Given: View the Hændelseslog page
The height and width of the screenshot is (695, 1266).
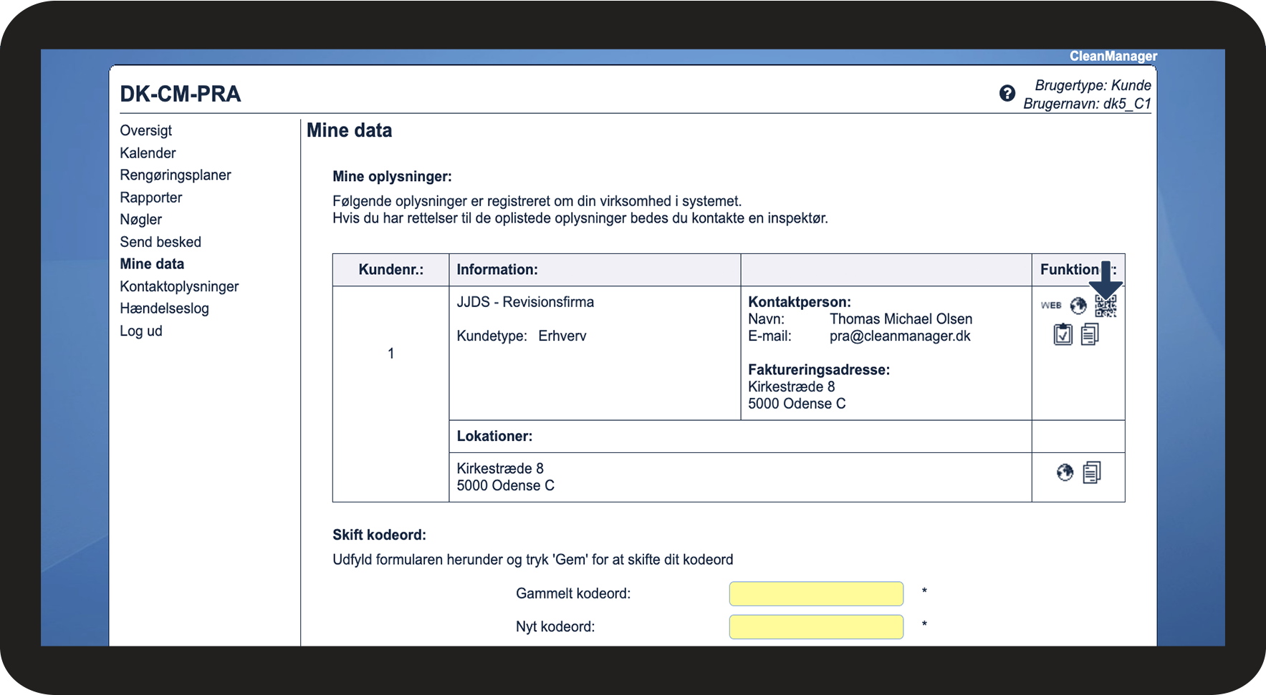Looking at the screenshot, I should 164,308.
